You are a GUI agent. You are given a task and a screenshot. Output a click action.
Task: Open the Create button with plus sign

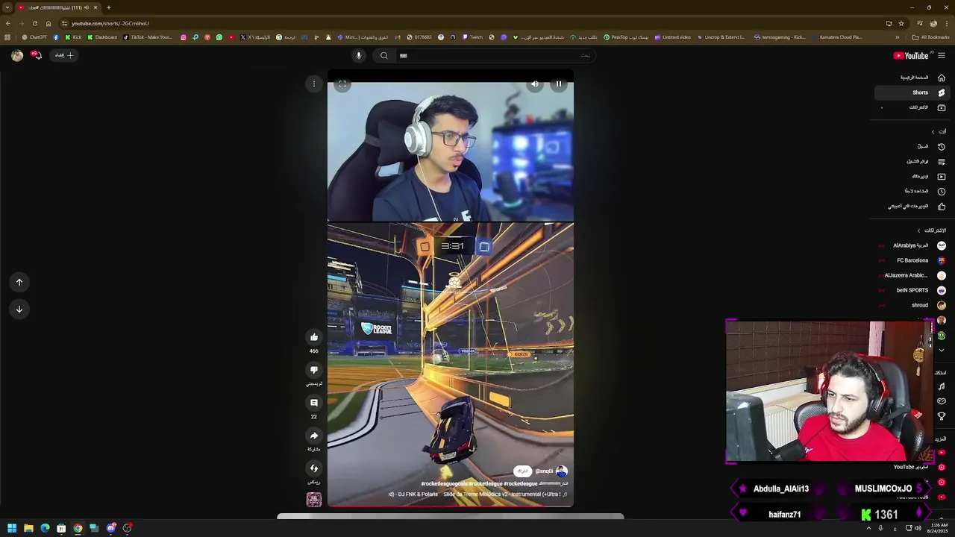coord(63,55)
